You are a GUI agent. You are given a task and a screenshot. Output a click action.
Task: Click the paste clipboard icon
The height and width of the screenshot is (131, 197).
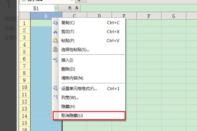[x=55, y=41]
